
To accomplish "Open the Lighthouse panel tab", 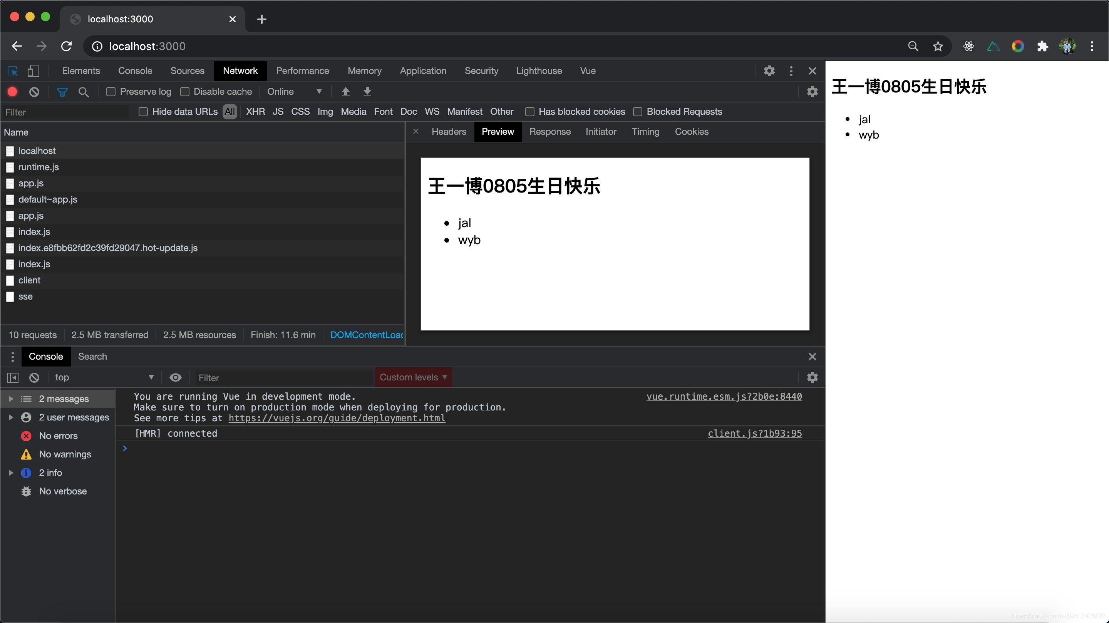I will (x=539, y=71).
